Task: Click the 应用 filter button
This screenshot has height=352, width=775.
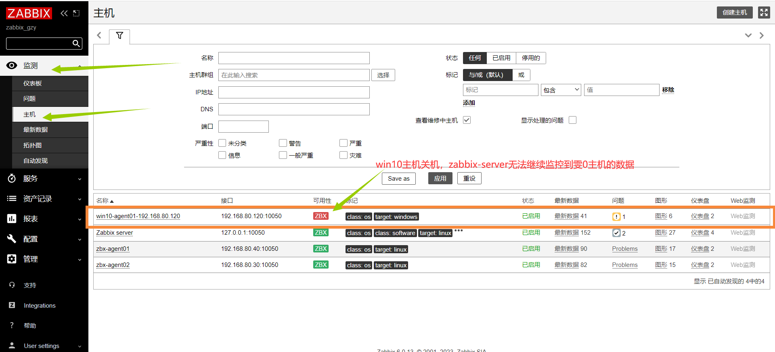Action: point(440,179)
